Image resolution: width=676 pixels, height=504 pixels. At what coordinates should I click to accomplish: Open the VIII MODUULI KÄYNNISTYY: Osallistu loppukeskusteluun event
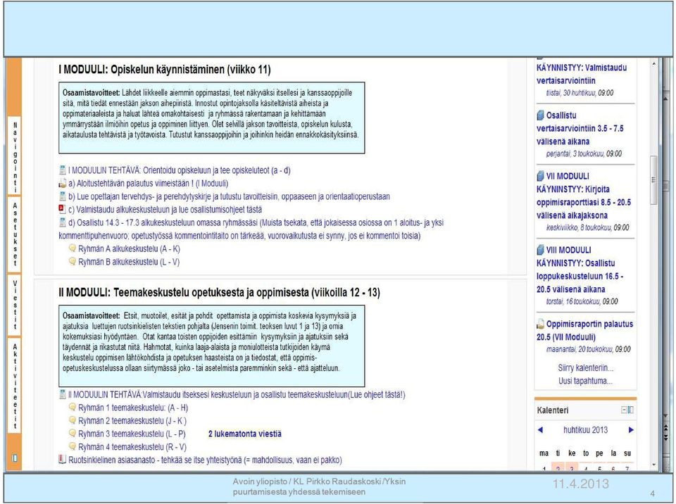pyautogui.click(x=580, y=270)
